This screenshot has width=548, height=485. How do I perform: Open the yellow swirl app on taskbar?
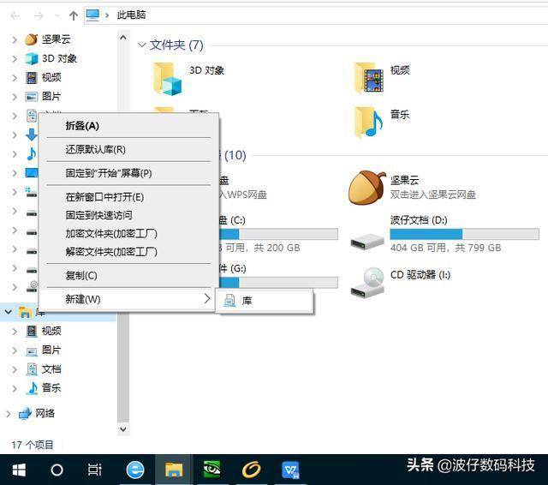(x=251, y=470)
